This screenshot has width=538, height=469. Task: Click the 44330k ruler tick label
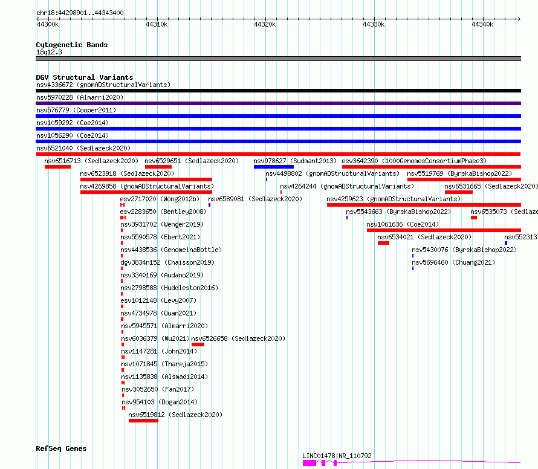[374, 24]
